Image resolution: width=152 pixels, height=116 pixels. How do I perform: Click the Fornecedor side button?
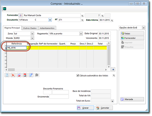point(132,38)
